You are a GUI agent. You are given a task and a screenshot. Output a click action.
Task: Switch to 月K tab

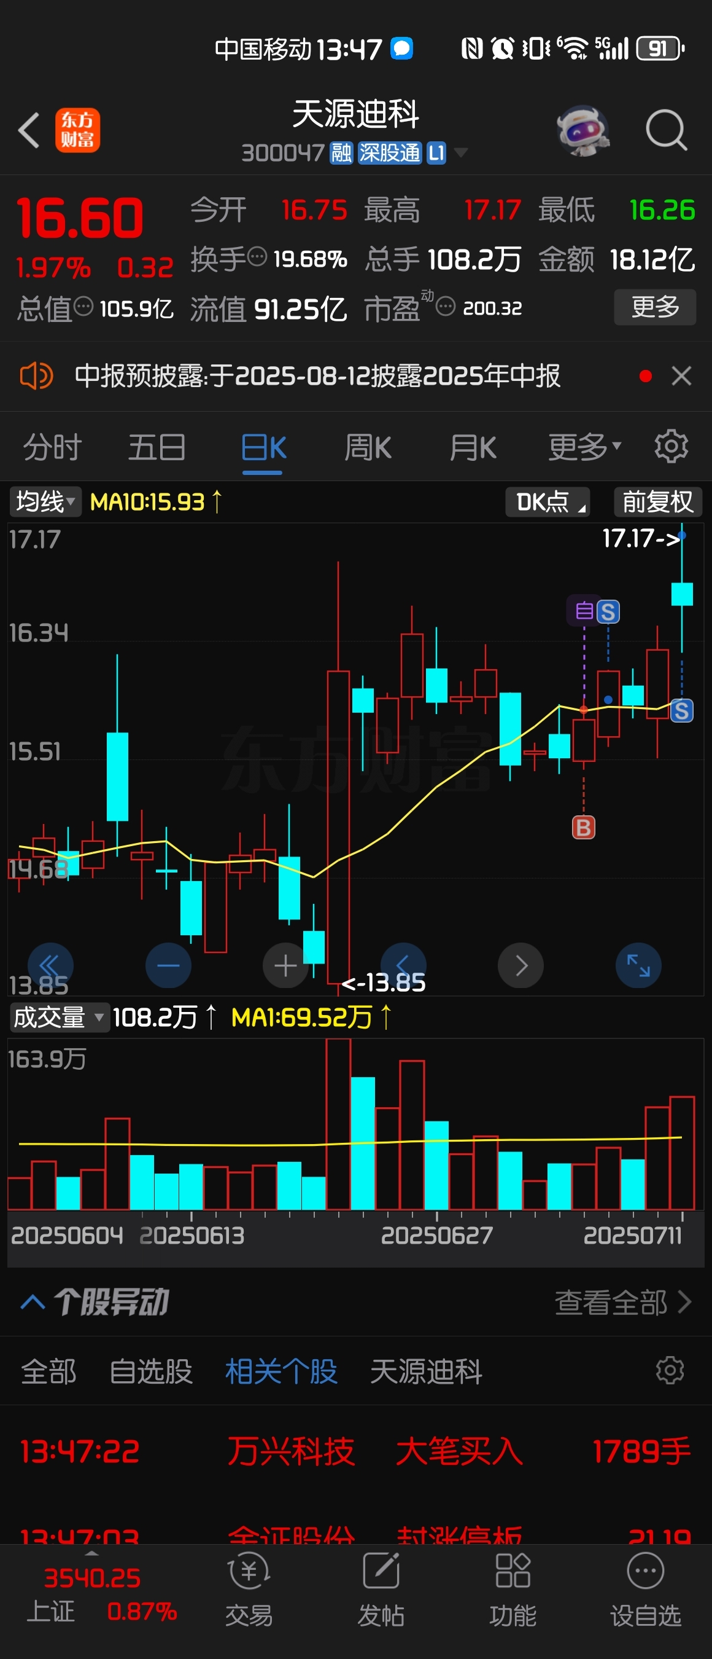(473, 447)
